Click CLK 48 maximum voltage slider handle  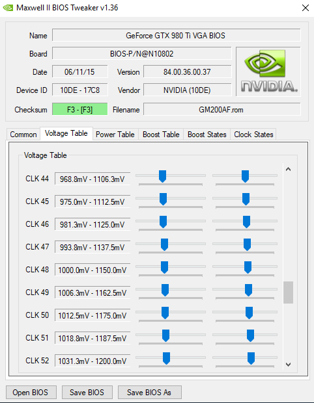point(248,267)
